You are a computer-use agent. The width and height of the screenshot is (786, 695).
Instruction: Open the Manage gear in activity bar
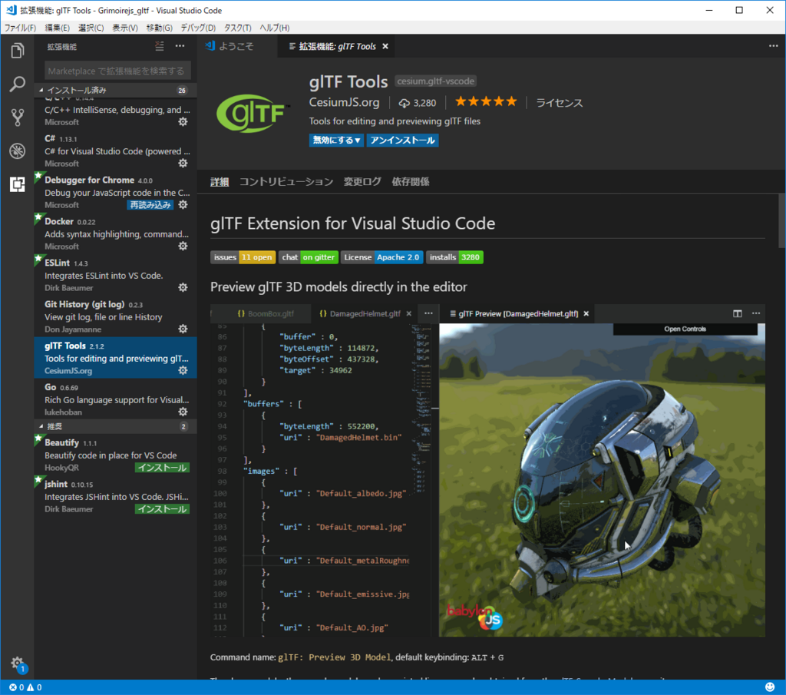click(17, 663)
